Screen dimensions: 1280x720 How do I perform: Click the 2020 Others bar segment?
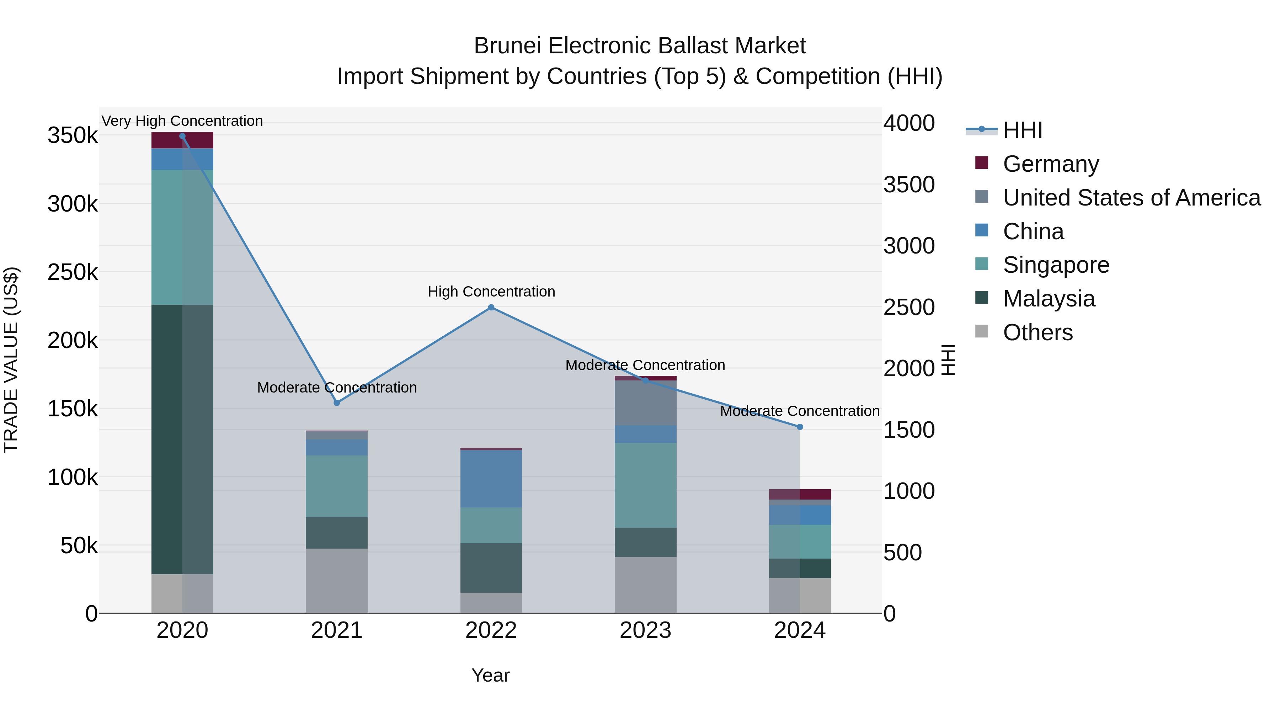[182, 594]
